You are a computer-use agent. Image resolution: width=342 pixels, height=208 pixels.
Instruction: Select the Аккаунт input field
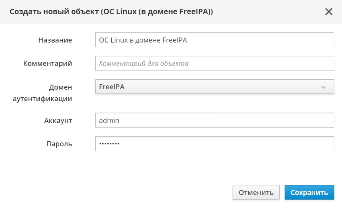[x=214, y=120]
